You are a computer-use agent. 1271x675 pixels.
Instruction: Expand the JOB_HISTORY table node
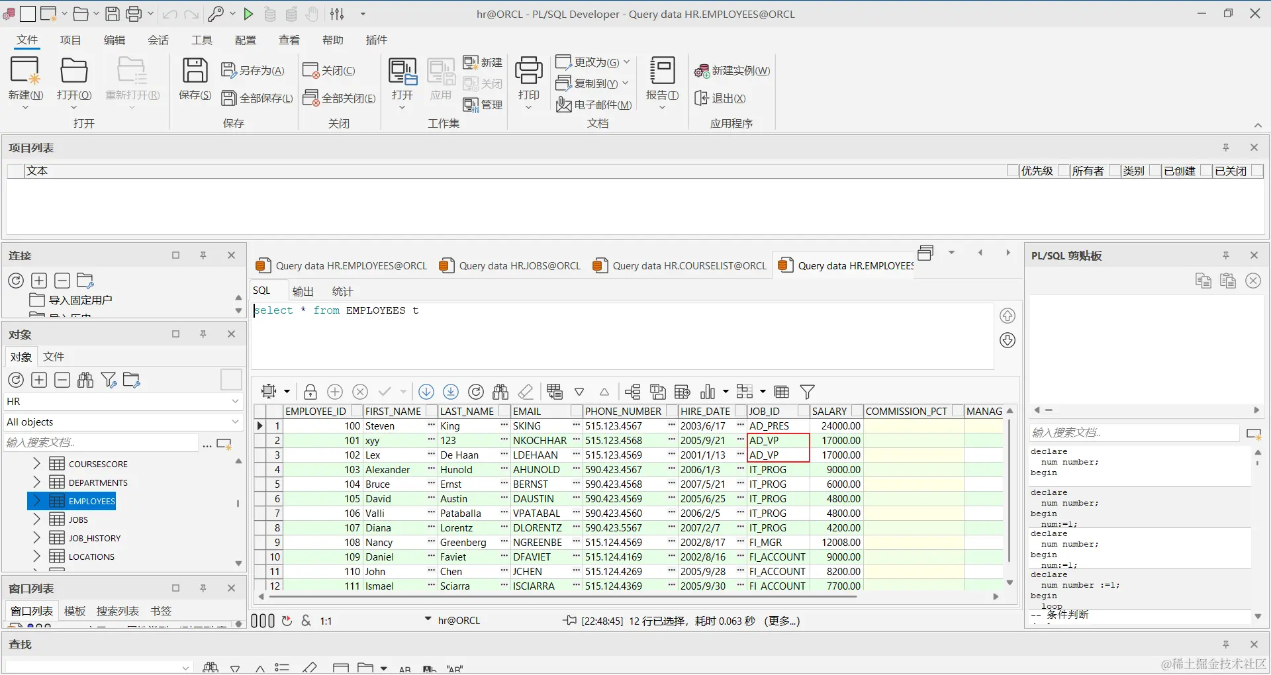click(x=37, y=538)
